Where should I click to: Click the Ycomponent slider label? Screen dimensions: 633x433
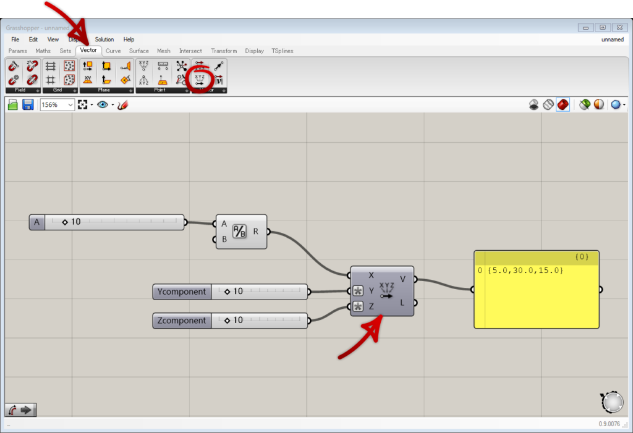point(182,292)
